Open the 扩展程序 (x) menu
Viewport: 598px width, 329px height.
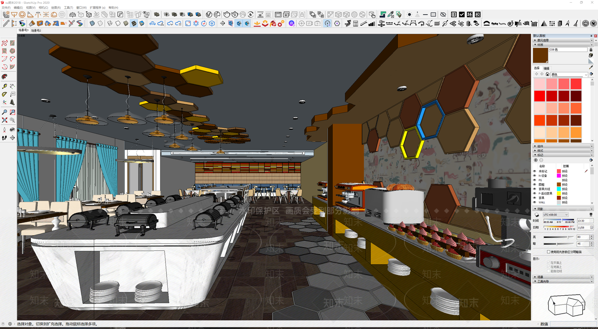click(x=98, y=7)
